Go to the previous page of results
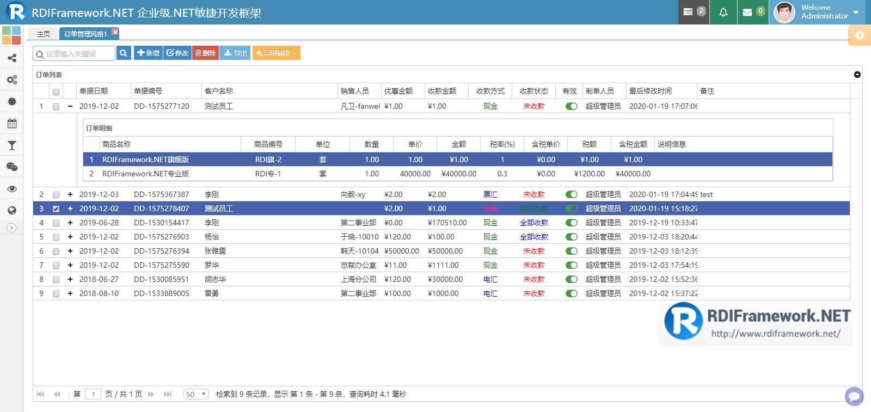Viewport: 871px width, 412px height. pyautogui.click(x=57, y=394)
